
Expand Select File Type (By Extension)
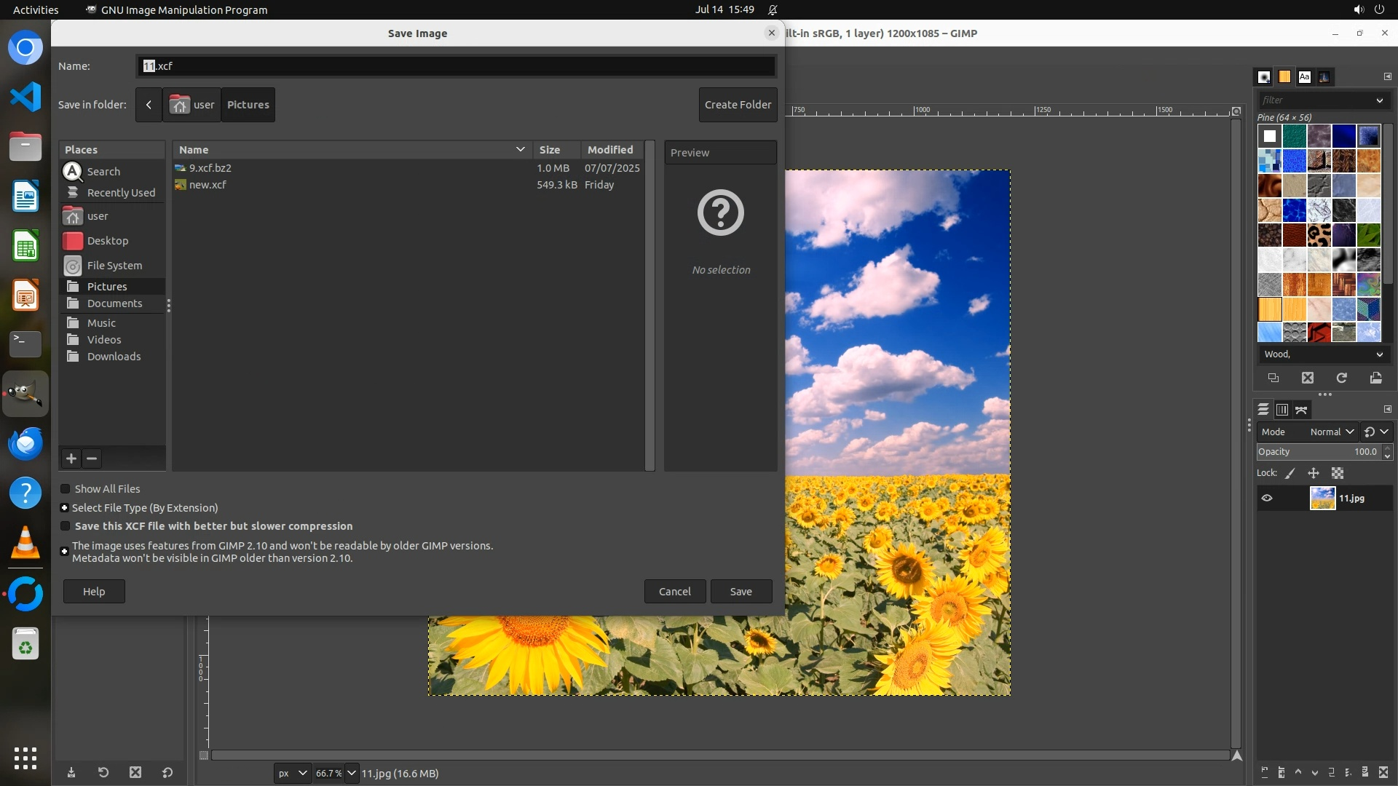coord(65,508)
